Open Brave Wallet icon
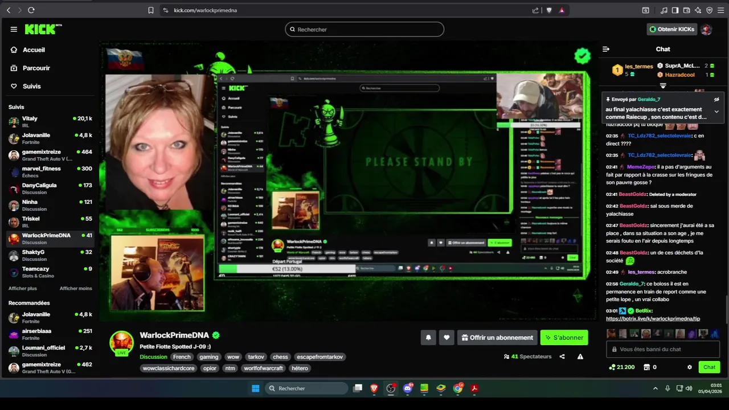 (686, 10)
